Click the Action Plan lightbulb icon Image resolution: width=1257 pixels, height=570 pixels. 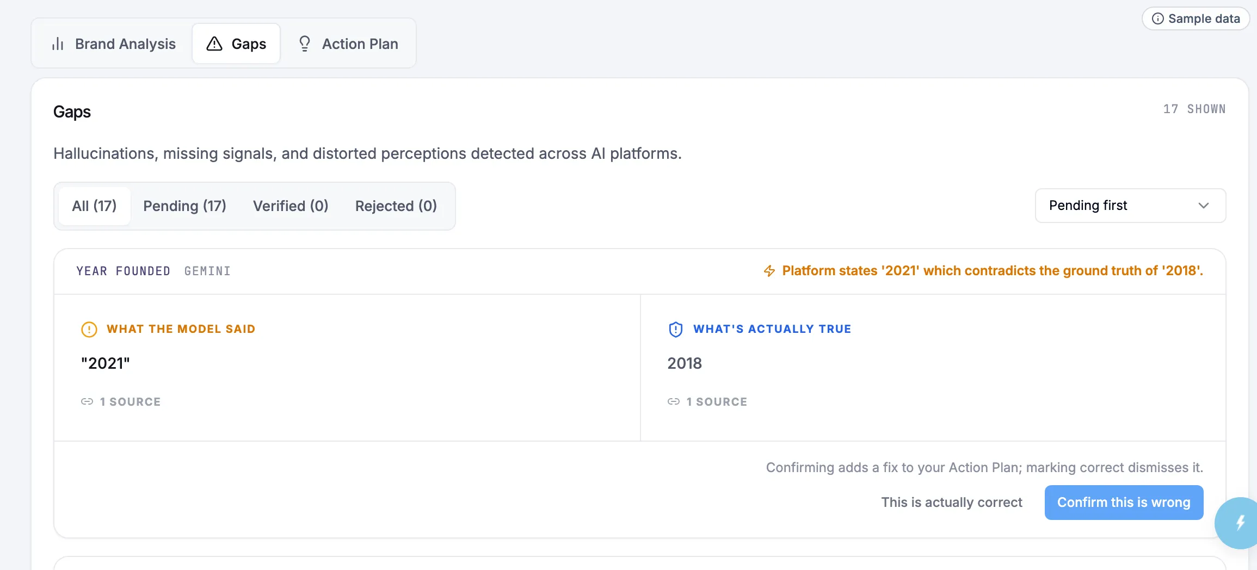coord(305,44)
